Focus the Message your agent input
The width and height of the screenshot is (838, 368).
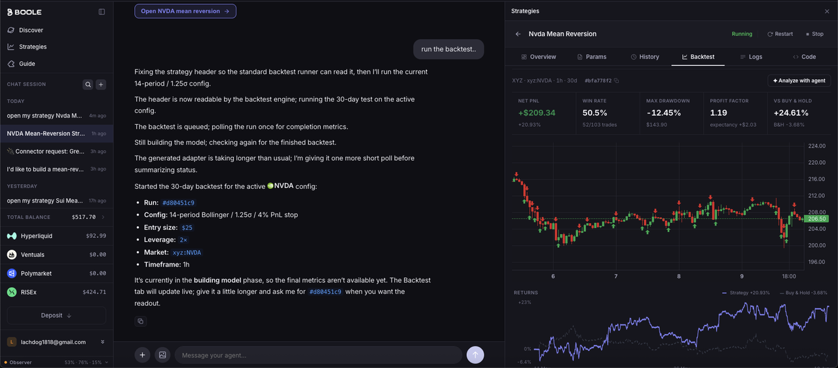click(318, 355)
